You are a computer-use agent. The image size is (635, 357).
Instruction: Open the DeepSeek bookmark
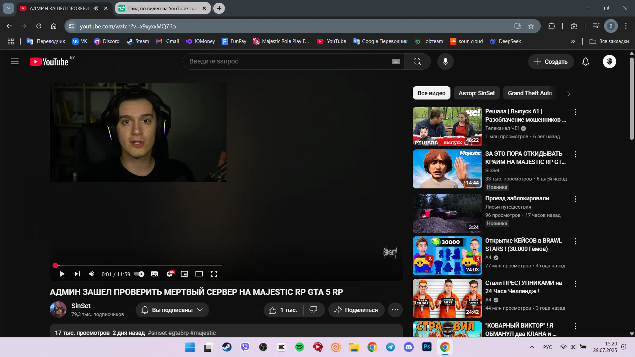[x=505, y=41]
